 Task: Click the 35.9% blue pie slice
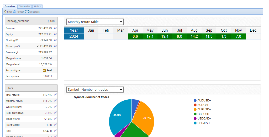[119, 115]
